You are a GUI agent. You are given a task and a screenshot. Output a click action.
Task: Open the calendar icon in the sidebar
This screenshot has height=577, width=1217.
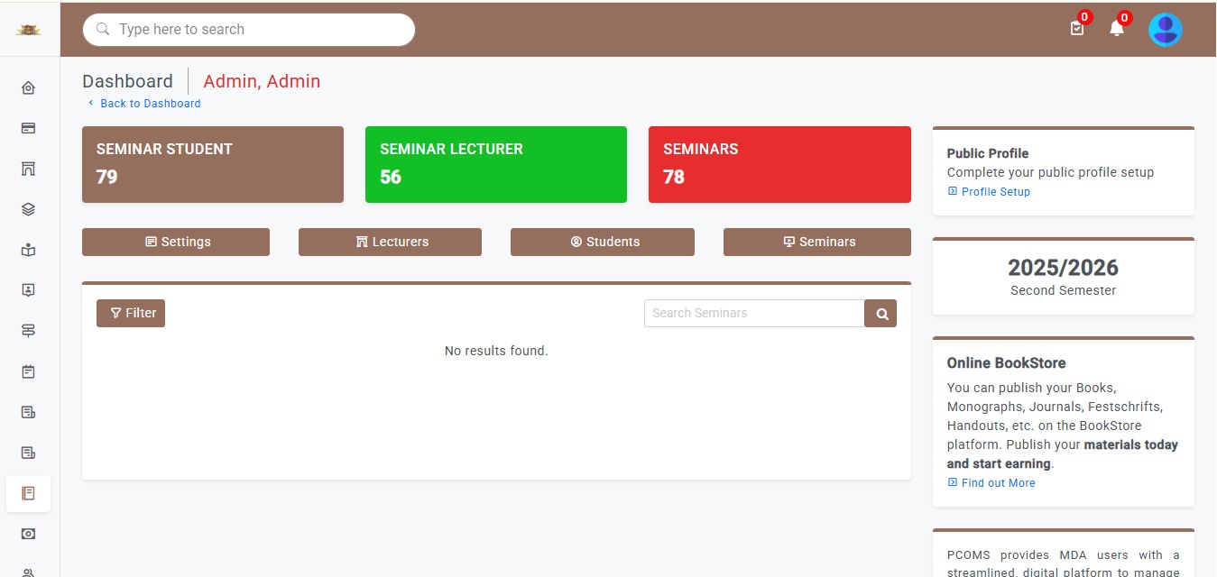28,371
